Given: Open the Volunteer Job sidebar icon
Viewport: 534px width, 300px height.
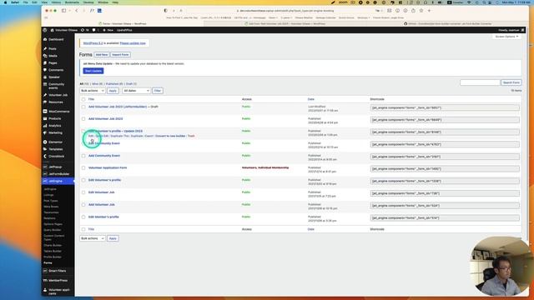Looking at the screenshot, I should click(x=45, y=95).
